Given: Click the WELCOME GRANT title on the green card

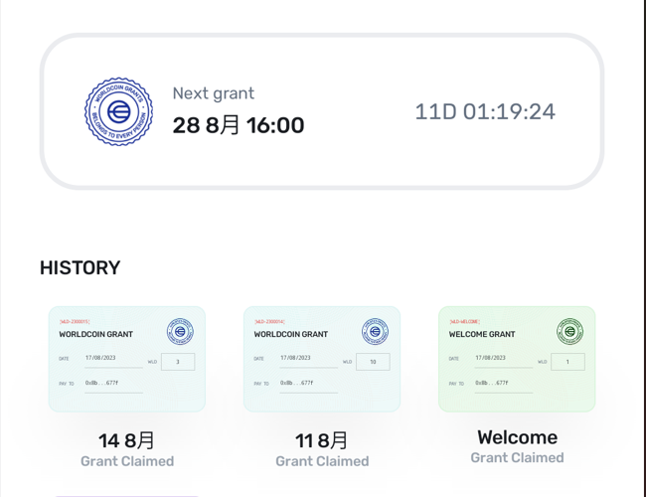Looking at the screenshot, I should pyautogui.click(x=482, y=334).
